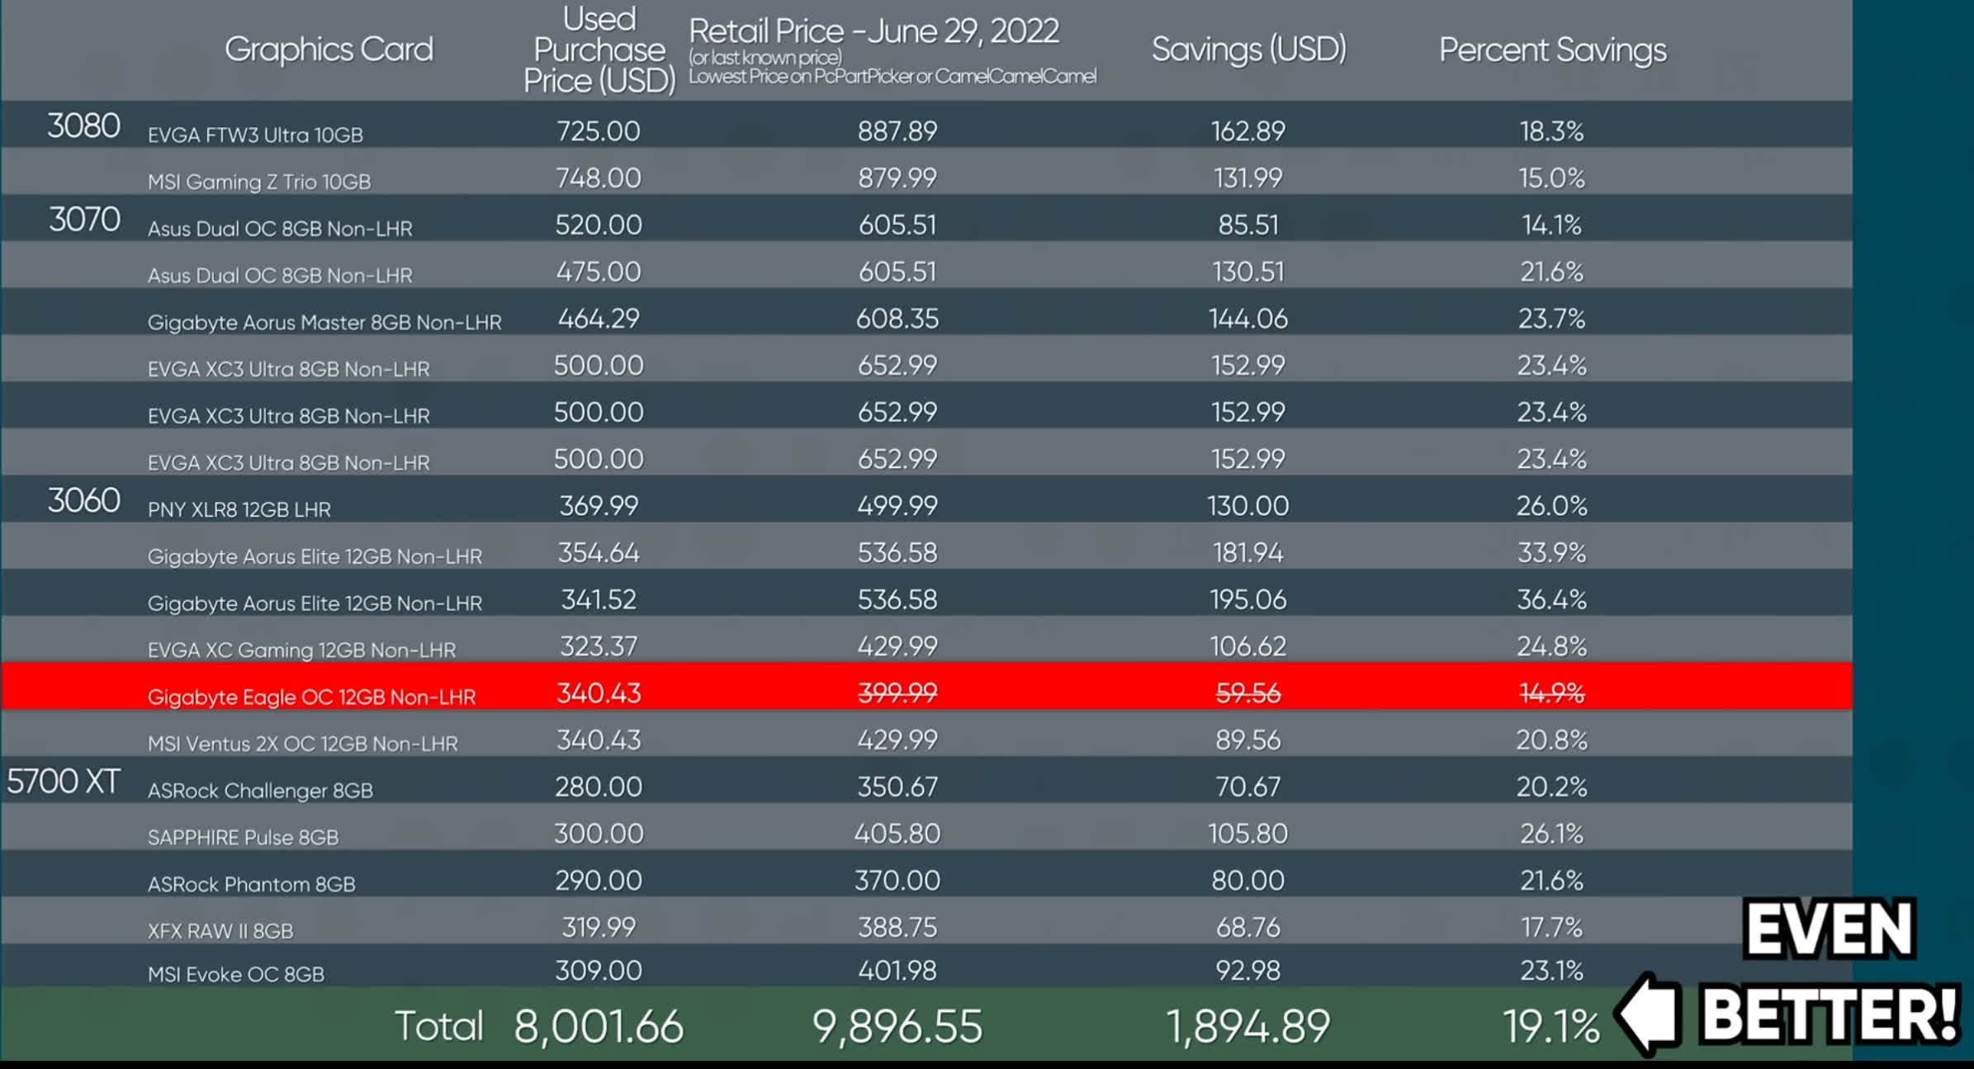The image size is (1974, 1069).
Task: Click the 5700 XT group label
Action: (x=64, y=782)
